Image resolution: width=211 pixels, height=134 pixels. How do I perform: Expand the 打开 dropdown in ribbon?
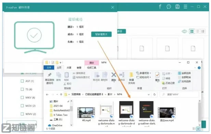[167, 73]
